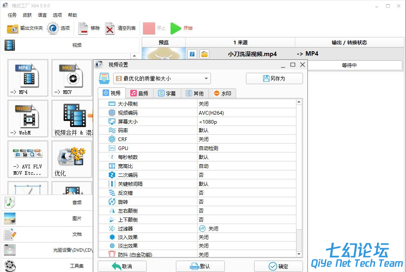Open the 最优化的质量和大小 preset dropdown
The image size is (406, 272).
[x=162, y=78]
